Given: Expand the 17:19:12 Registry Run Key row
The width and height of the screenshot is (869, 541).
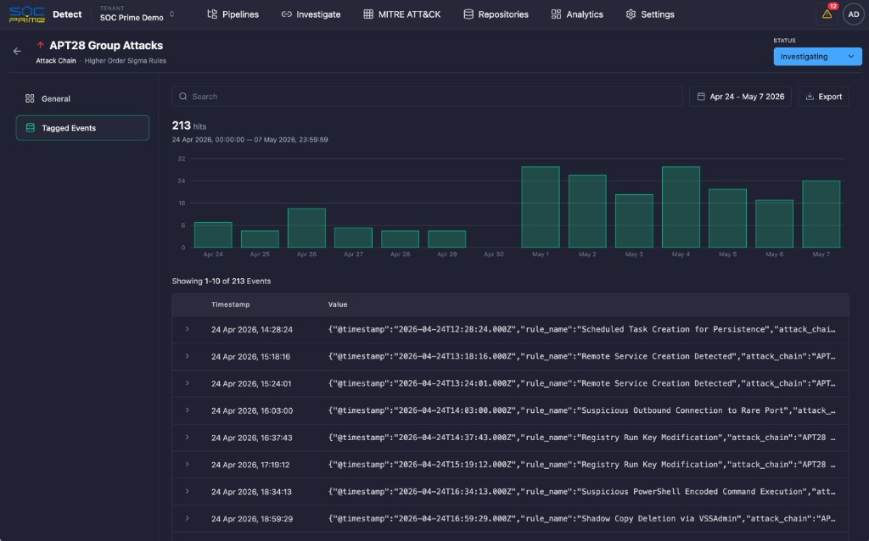Looking at the screenshot, I should coord(188,464).
